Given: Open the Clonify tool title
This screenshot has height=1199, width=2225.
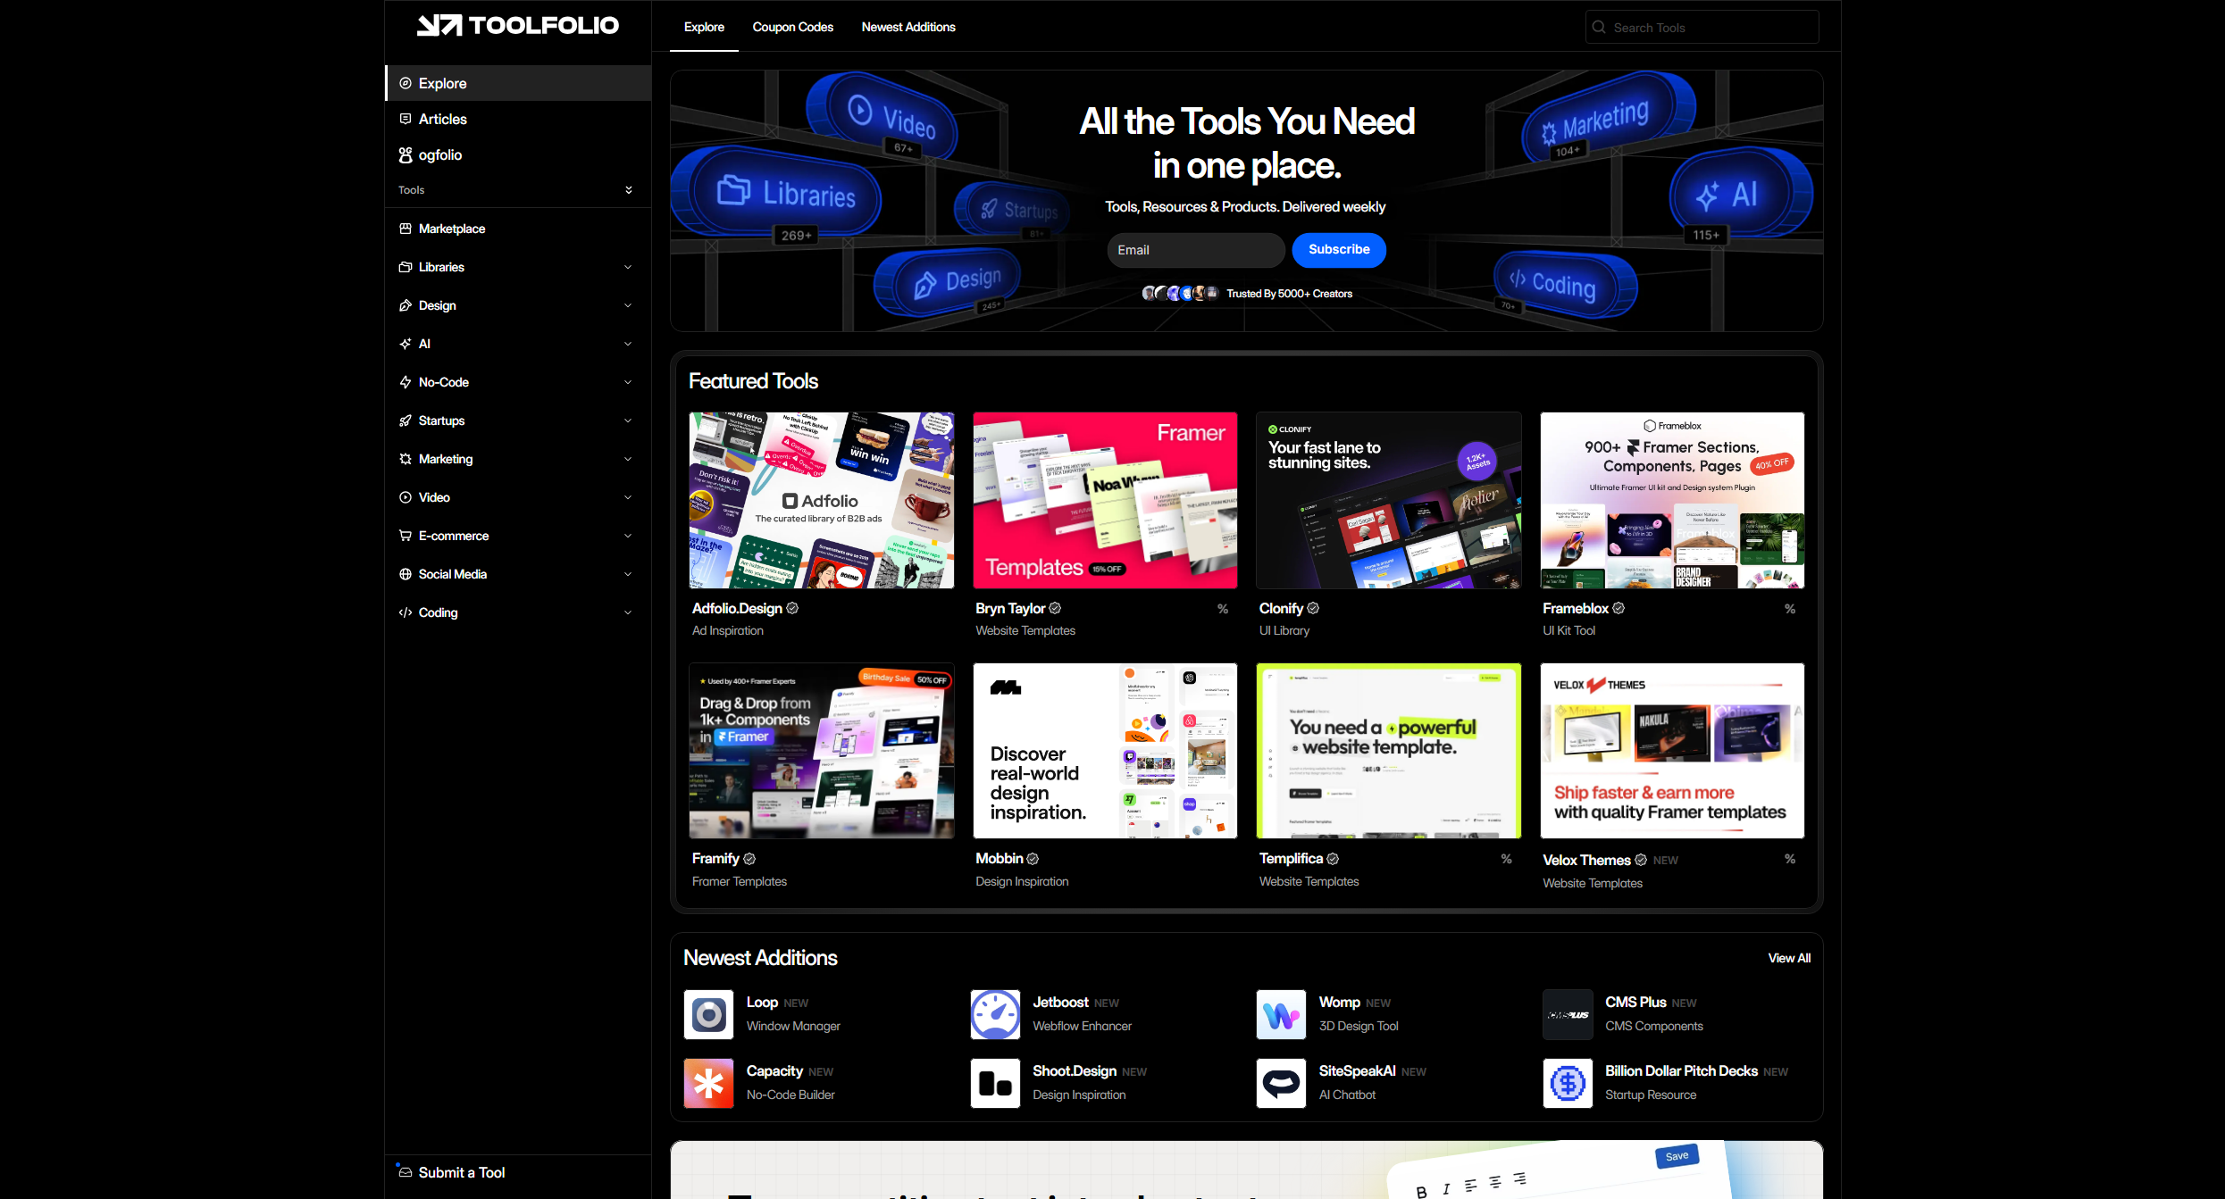Looking at the screenshot, I should coord(1281,608).
